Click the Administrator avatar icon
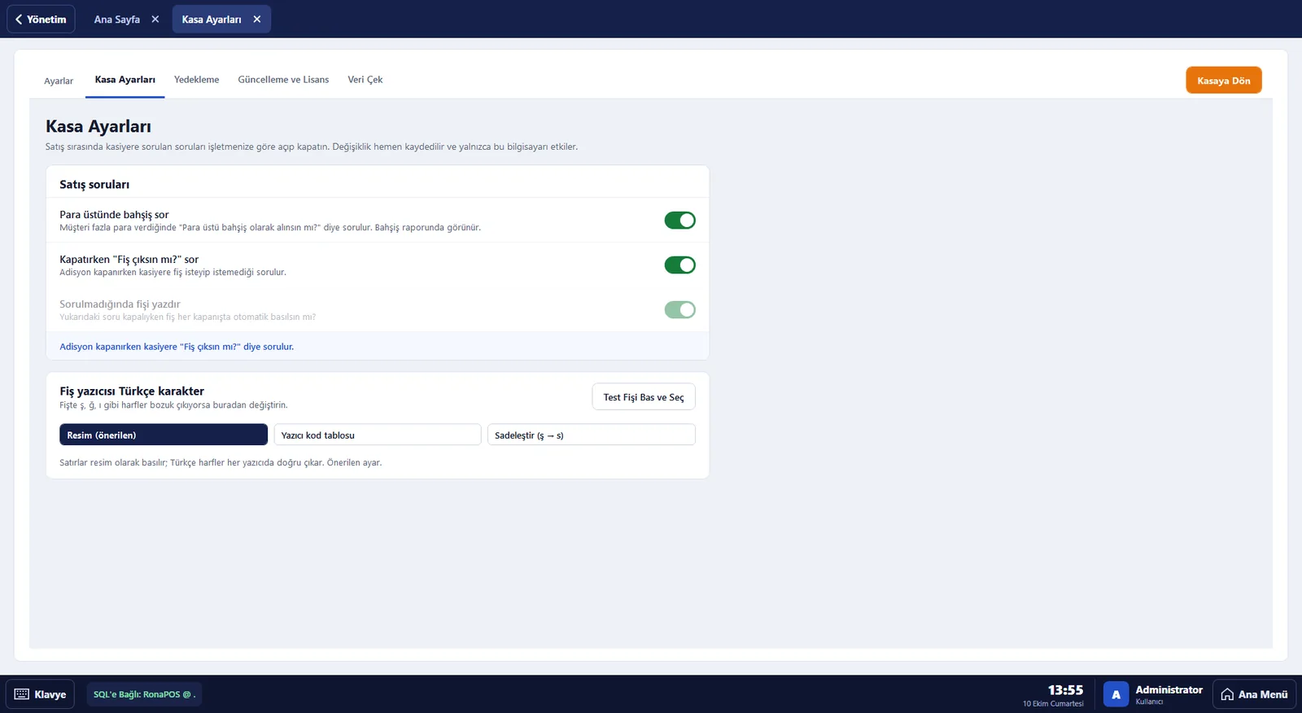Screen dimensions: 1302x713 coord(1116,694)
